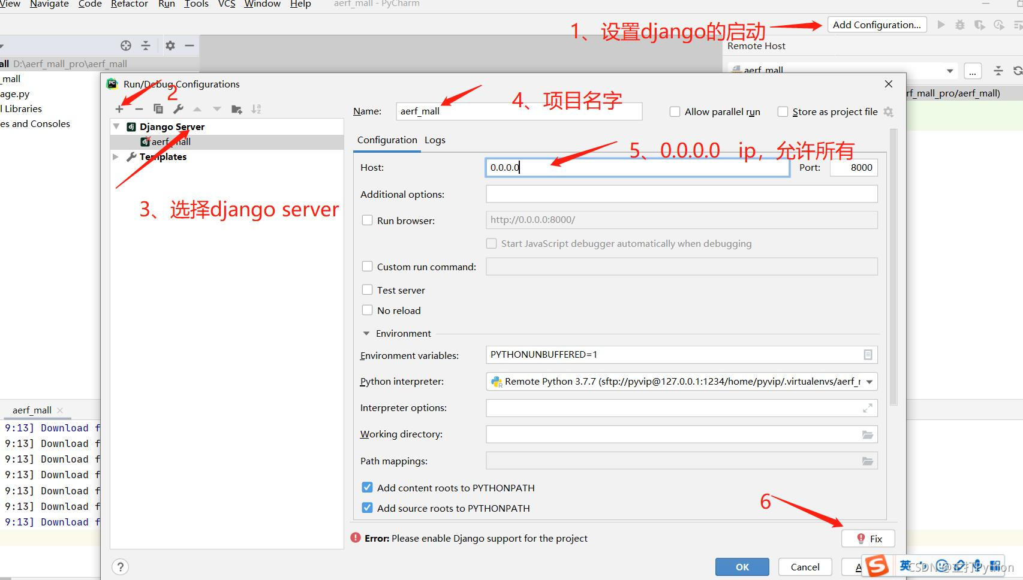Create new folder icon in configurations toolbar

pyautogui.click(x=237, y=109)
